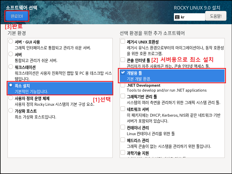232x174 pixels.
Task: Toggle the 과학기술 지원 checkbox
Action: [x=123, y=152]
